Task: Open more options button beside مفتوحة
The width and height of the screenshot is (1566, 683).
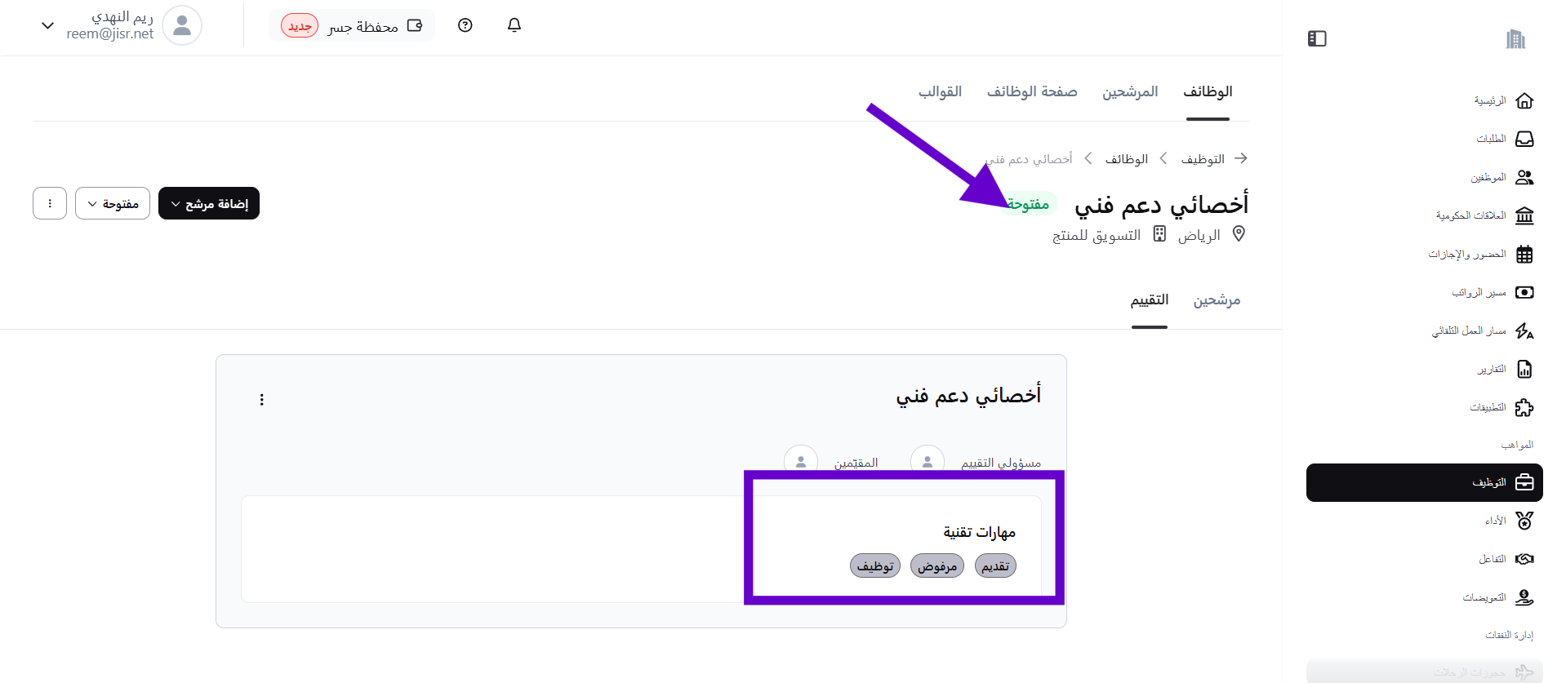Action: point(50,204)
